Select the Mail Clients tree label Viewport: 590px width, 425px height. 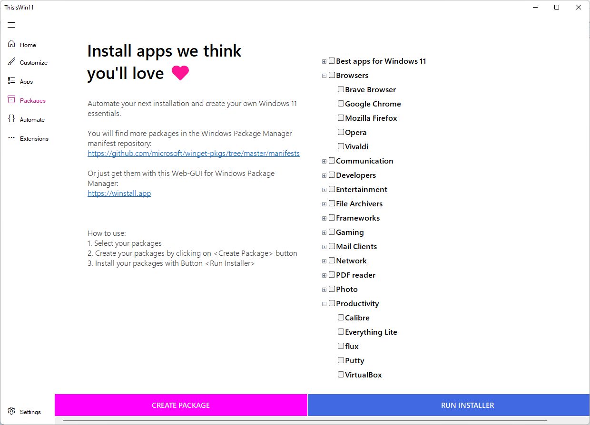[x=356, y=246]
